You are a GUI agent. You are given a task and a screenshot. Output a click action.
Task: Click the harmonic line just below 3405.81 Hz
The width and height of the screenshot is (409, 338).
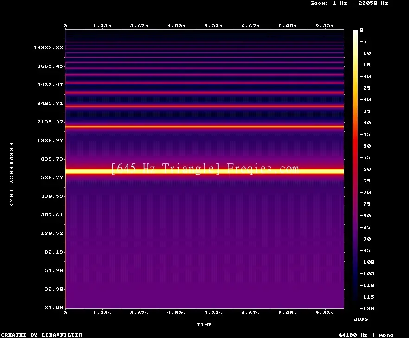click(204, 106)
